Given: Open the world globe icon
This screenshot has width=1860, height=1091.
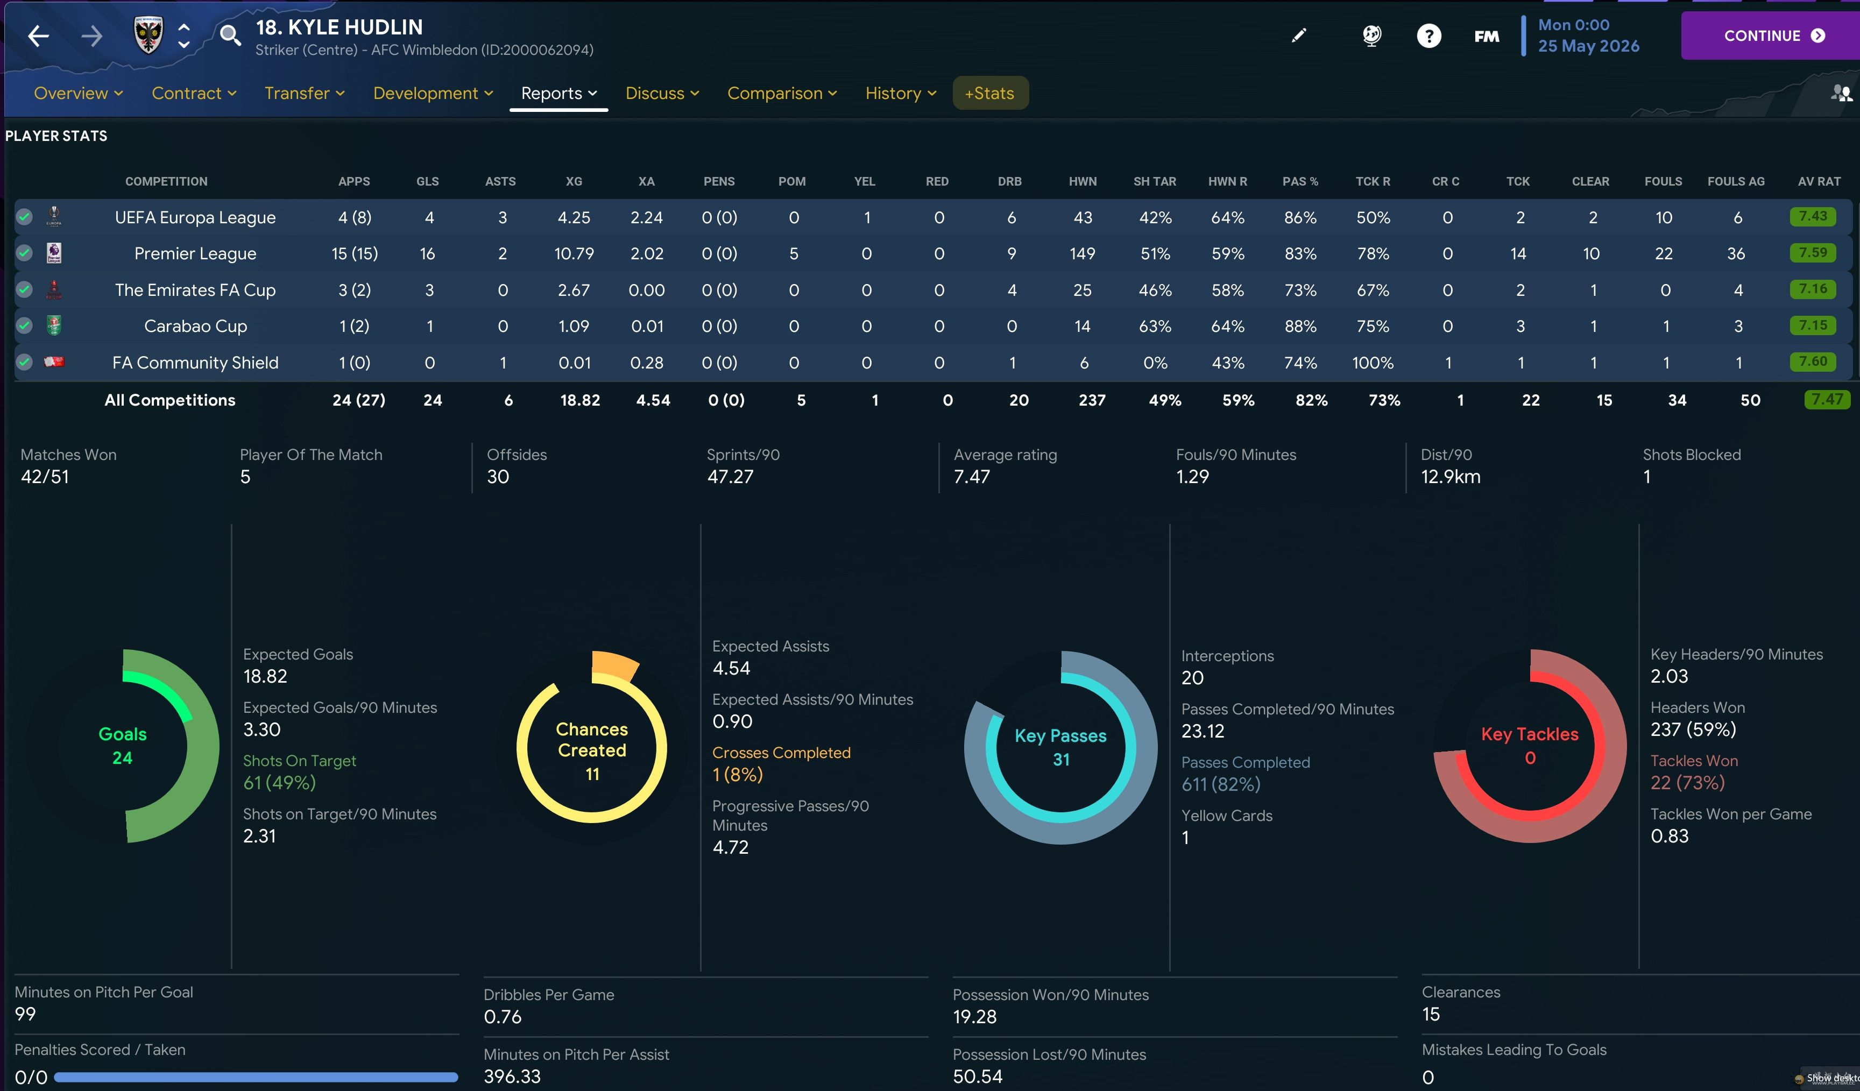Looking at the screenshot, I should (1371, 36).
